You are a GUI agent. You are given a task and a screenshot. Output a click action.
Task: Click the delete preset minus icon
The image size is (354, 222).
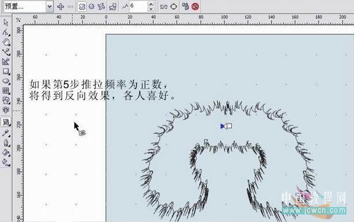click(x=70, y=6)
